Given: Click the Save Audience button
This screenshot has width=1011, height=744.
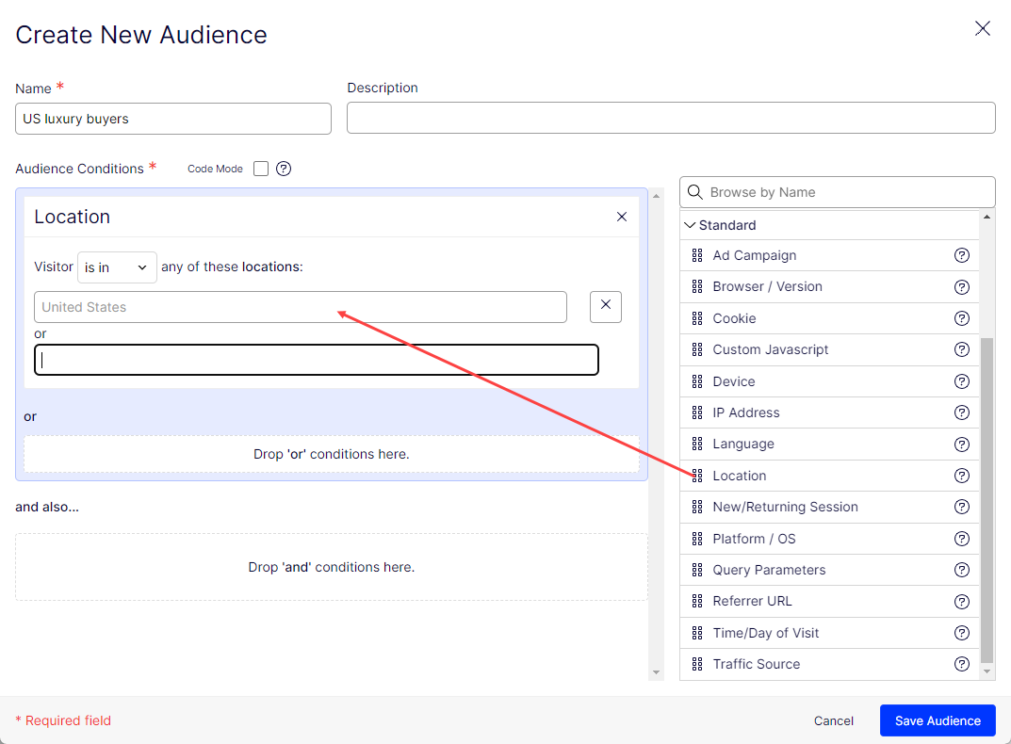Looking at the screenshot, I should (937, 720).
